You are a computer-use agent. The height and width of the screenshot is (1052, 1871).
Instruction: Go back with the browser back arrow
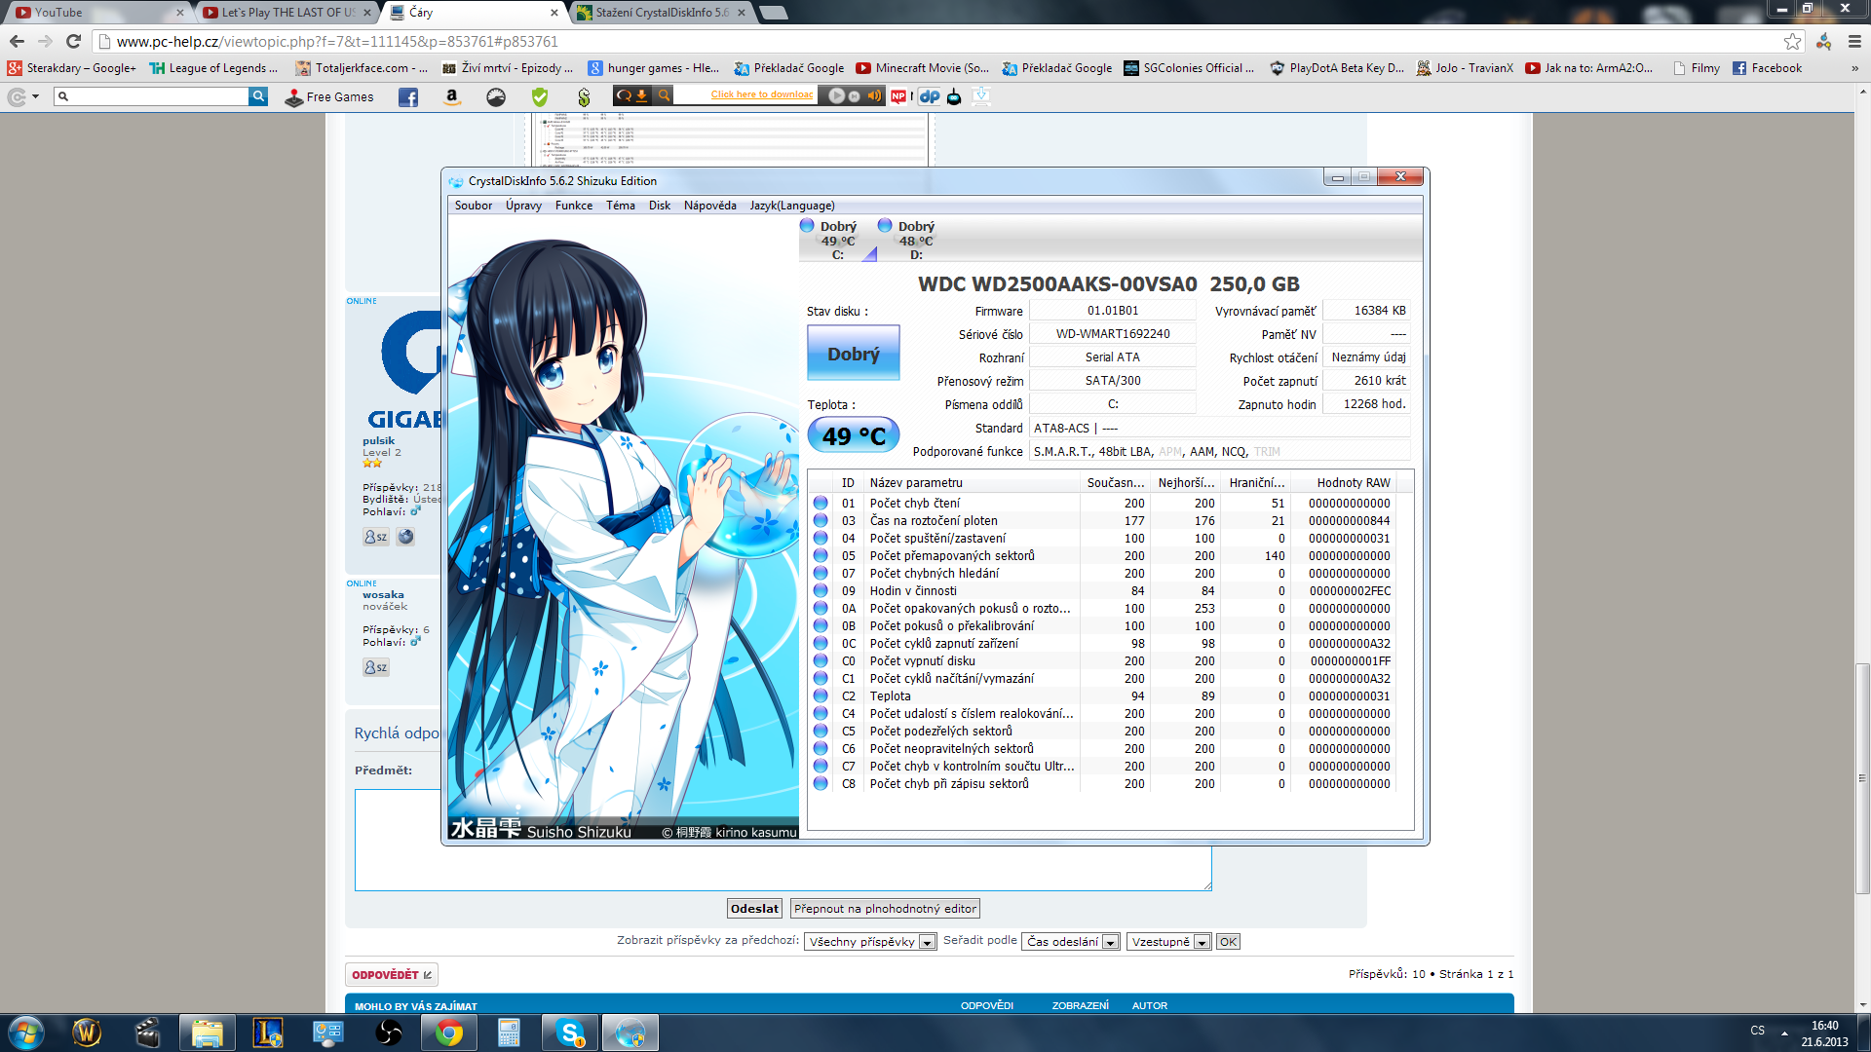point(17,41)
